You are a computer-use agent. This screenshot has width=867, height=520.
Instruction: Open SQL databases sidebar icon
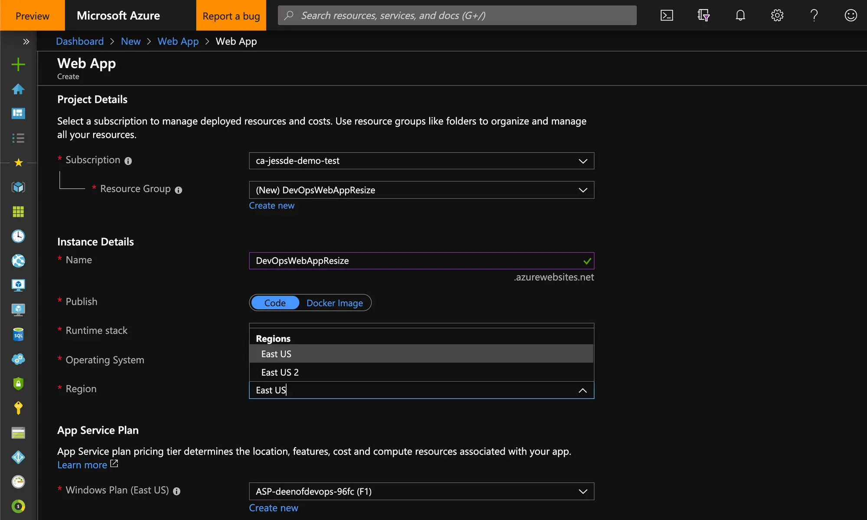(18, 334)
